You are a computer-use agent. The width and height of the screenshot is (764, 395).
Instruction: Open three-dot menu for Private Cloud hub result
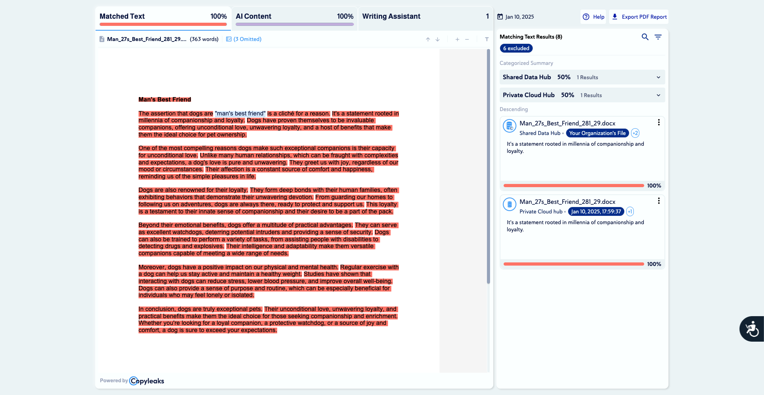point(658,201)
